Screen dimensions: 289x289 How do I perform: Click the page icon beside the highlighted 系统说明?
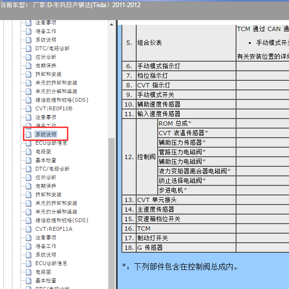pos(29,134)
